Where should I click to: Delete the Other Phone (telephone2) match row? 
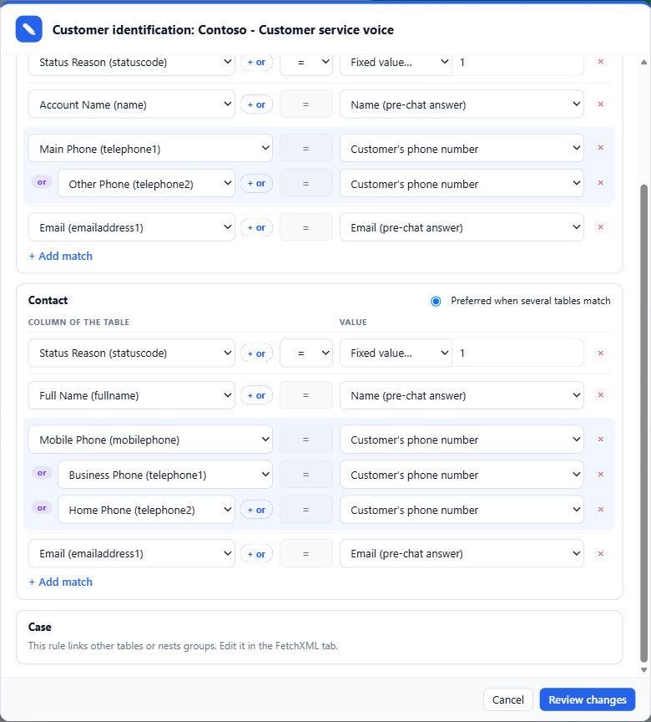click(600, 183)
